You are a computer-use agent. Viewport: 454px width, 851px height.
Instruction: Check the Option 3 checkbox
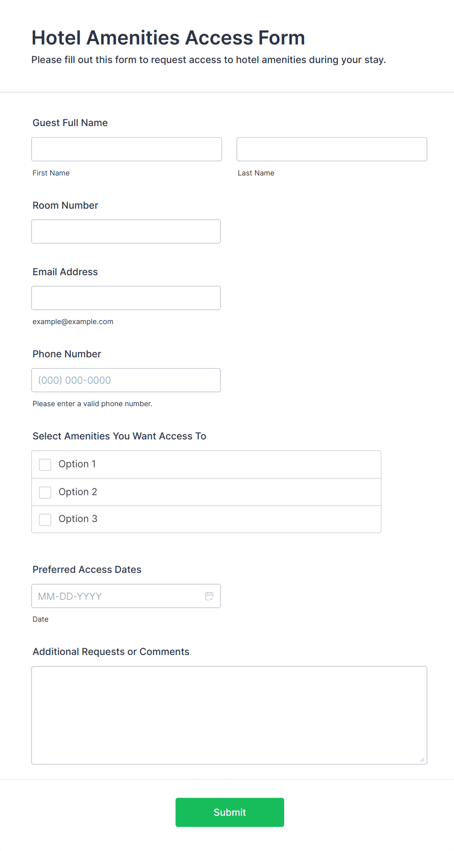[x=45, y=519]
